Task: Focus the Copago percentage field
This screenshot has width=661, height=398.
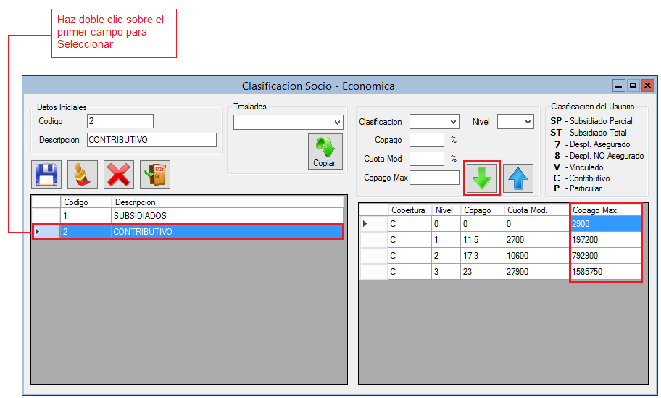Action: click(x=427, y=140)
